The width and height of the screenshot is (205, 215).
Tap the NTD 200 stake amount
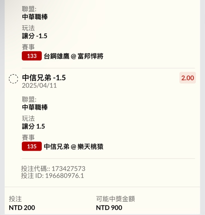point(22,208)
